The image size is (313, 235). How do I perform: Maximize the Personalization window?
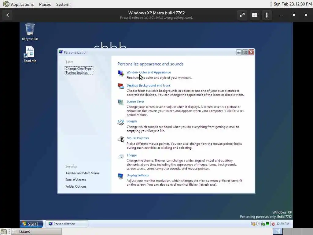245,52
